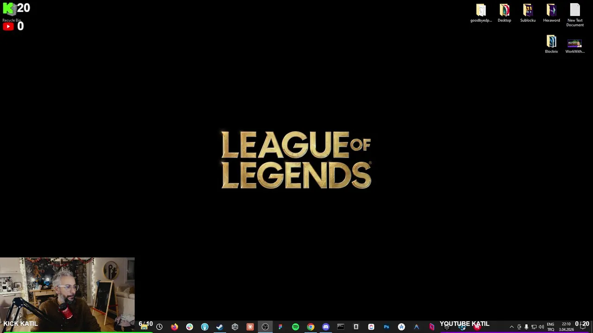The height and width of the screenshot is (333, 593).
Task: Open Figma from the taskbar
Action: (x=280, y=327)
